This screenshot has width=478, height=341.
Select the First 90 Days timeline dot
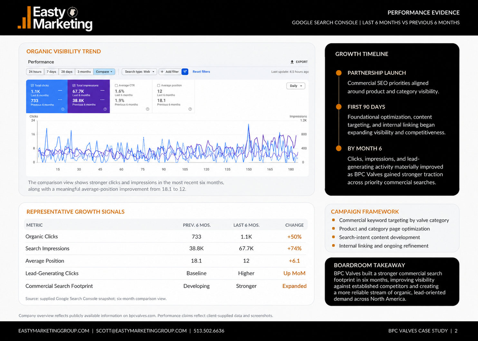tap(339, 107)
